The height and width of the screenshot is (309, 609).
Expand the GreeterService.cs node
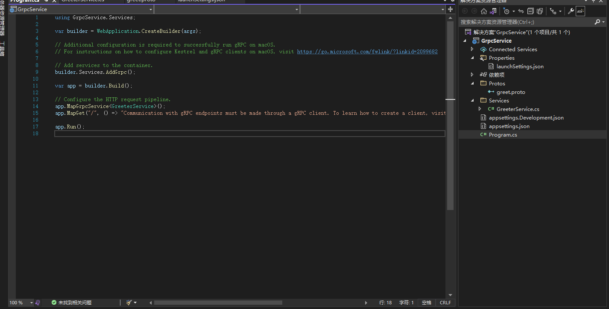tap(480, 109)
